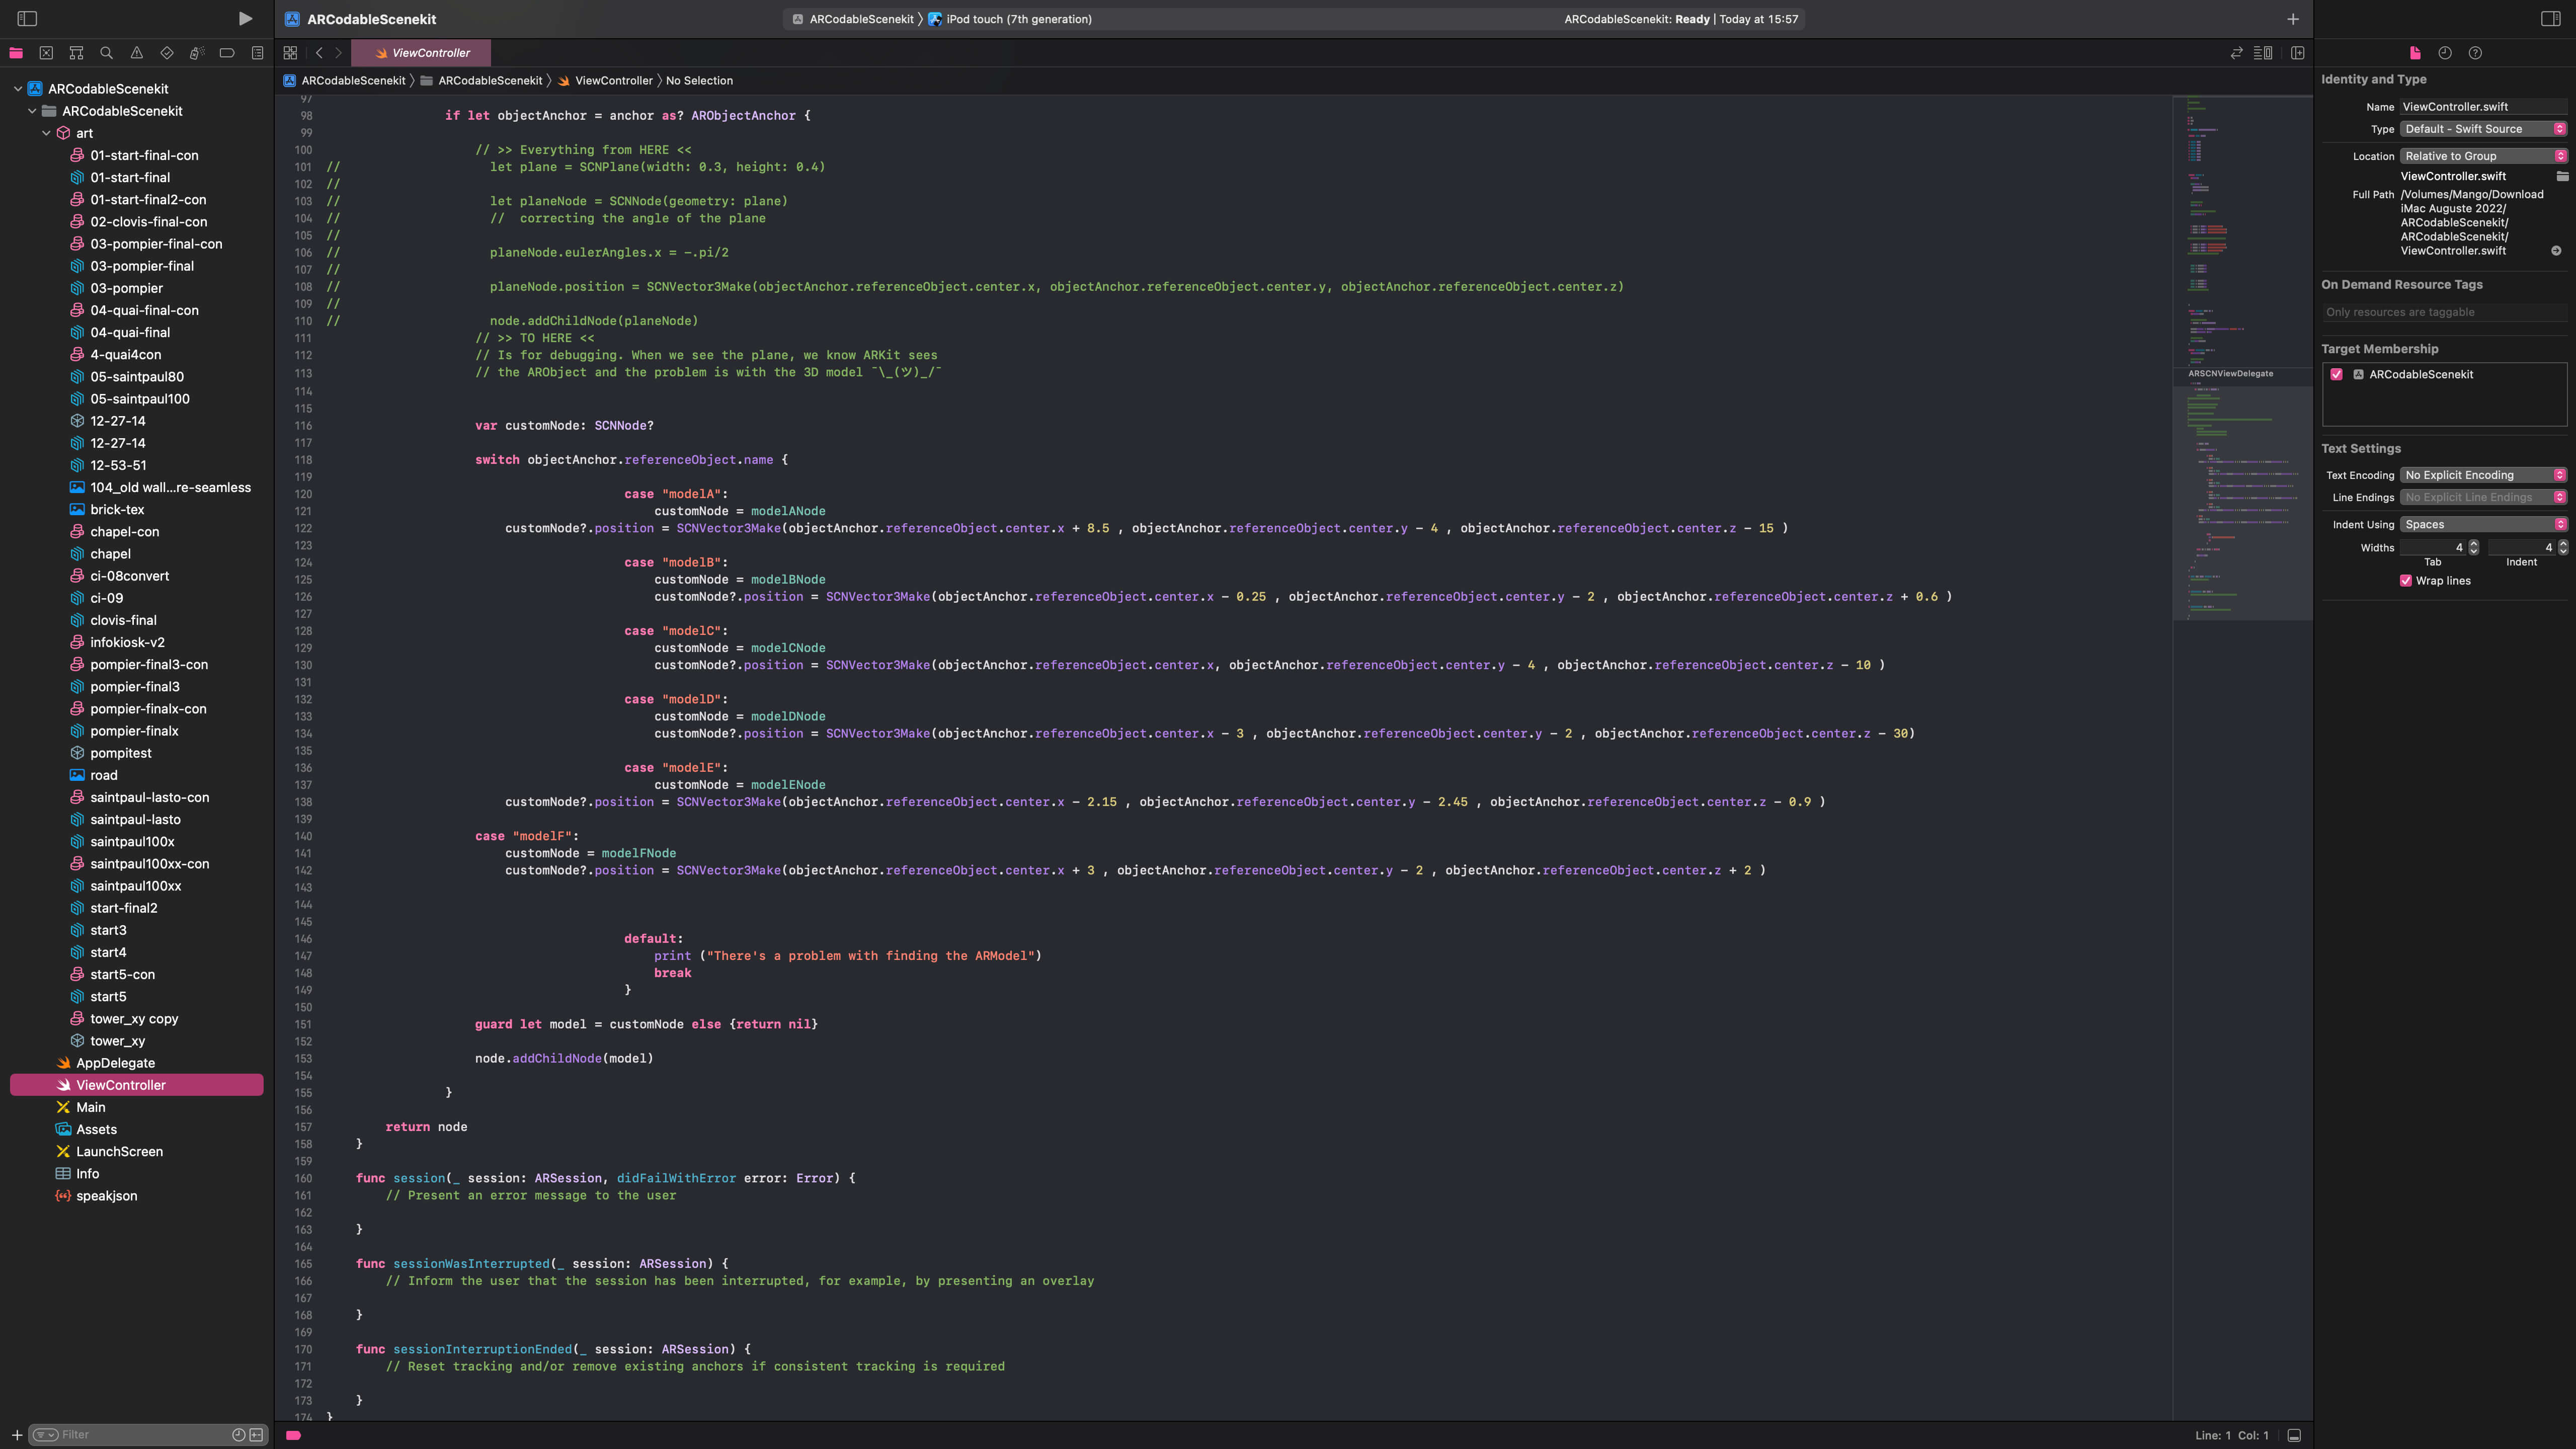Show the History inspector clock icon
Viewport: 2576px width, 1449px height.
click(x=2445, y=53)
